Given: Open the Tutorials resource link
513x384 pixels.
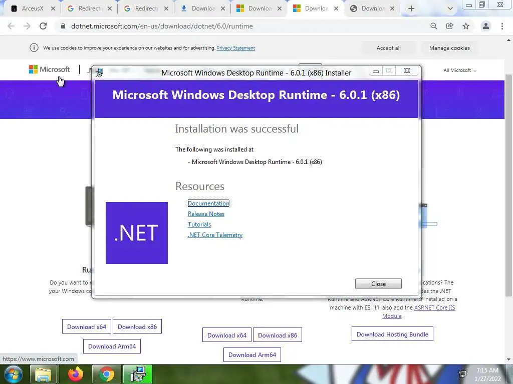Looking at the screenshot, I should (199, 224).
